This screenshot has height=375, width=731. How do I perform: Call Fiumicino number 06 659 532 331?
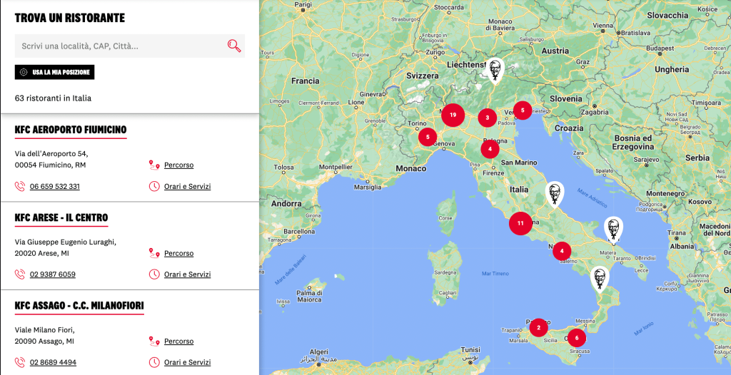(x=54, y=186)
